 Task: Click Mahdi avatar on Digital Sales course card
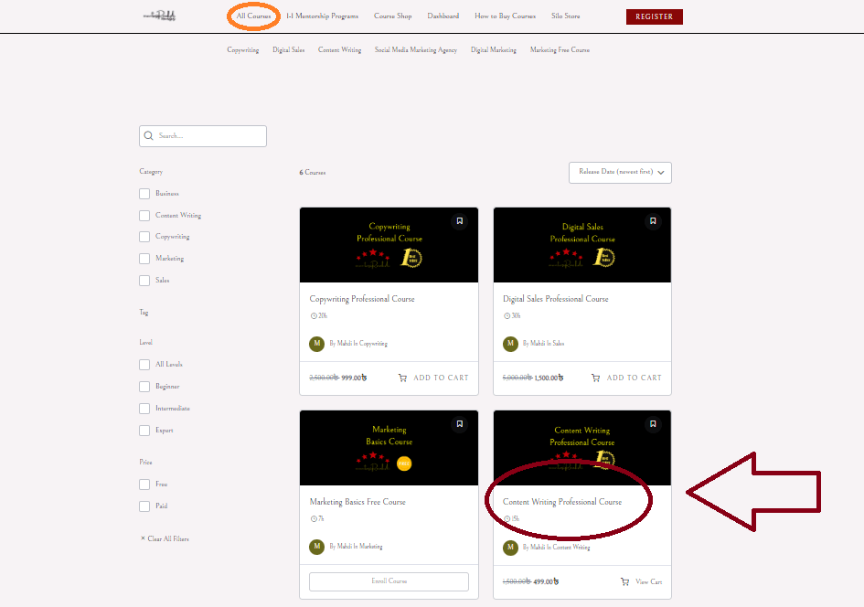click(510, 344)
